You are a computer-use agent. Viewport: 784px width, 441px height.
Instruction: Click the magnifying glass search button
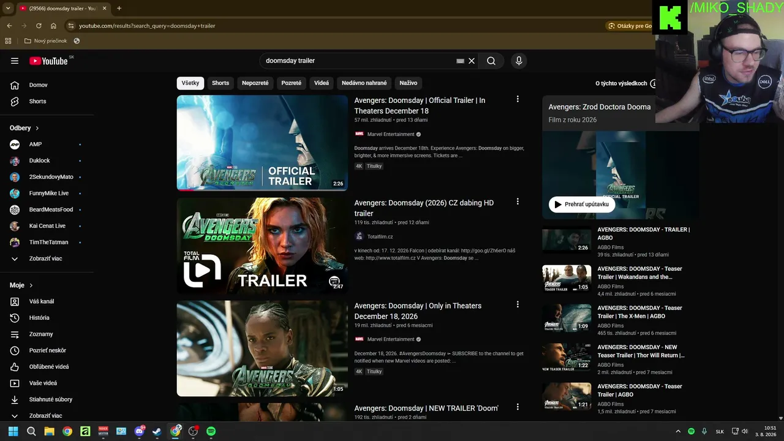click(491, 61)
